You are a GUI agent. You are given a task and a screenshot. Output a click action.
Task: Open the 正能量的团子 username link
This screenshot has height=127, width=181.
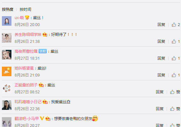[26, 85]
